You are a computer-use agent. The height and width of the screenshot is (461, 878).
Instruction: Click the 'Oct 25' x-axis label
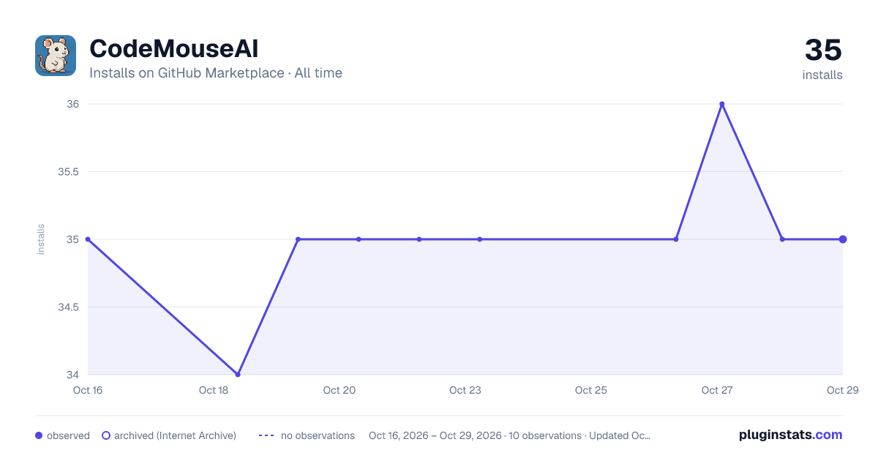[x=591, y=390]
